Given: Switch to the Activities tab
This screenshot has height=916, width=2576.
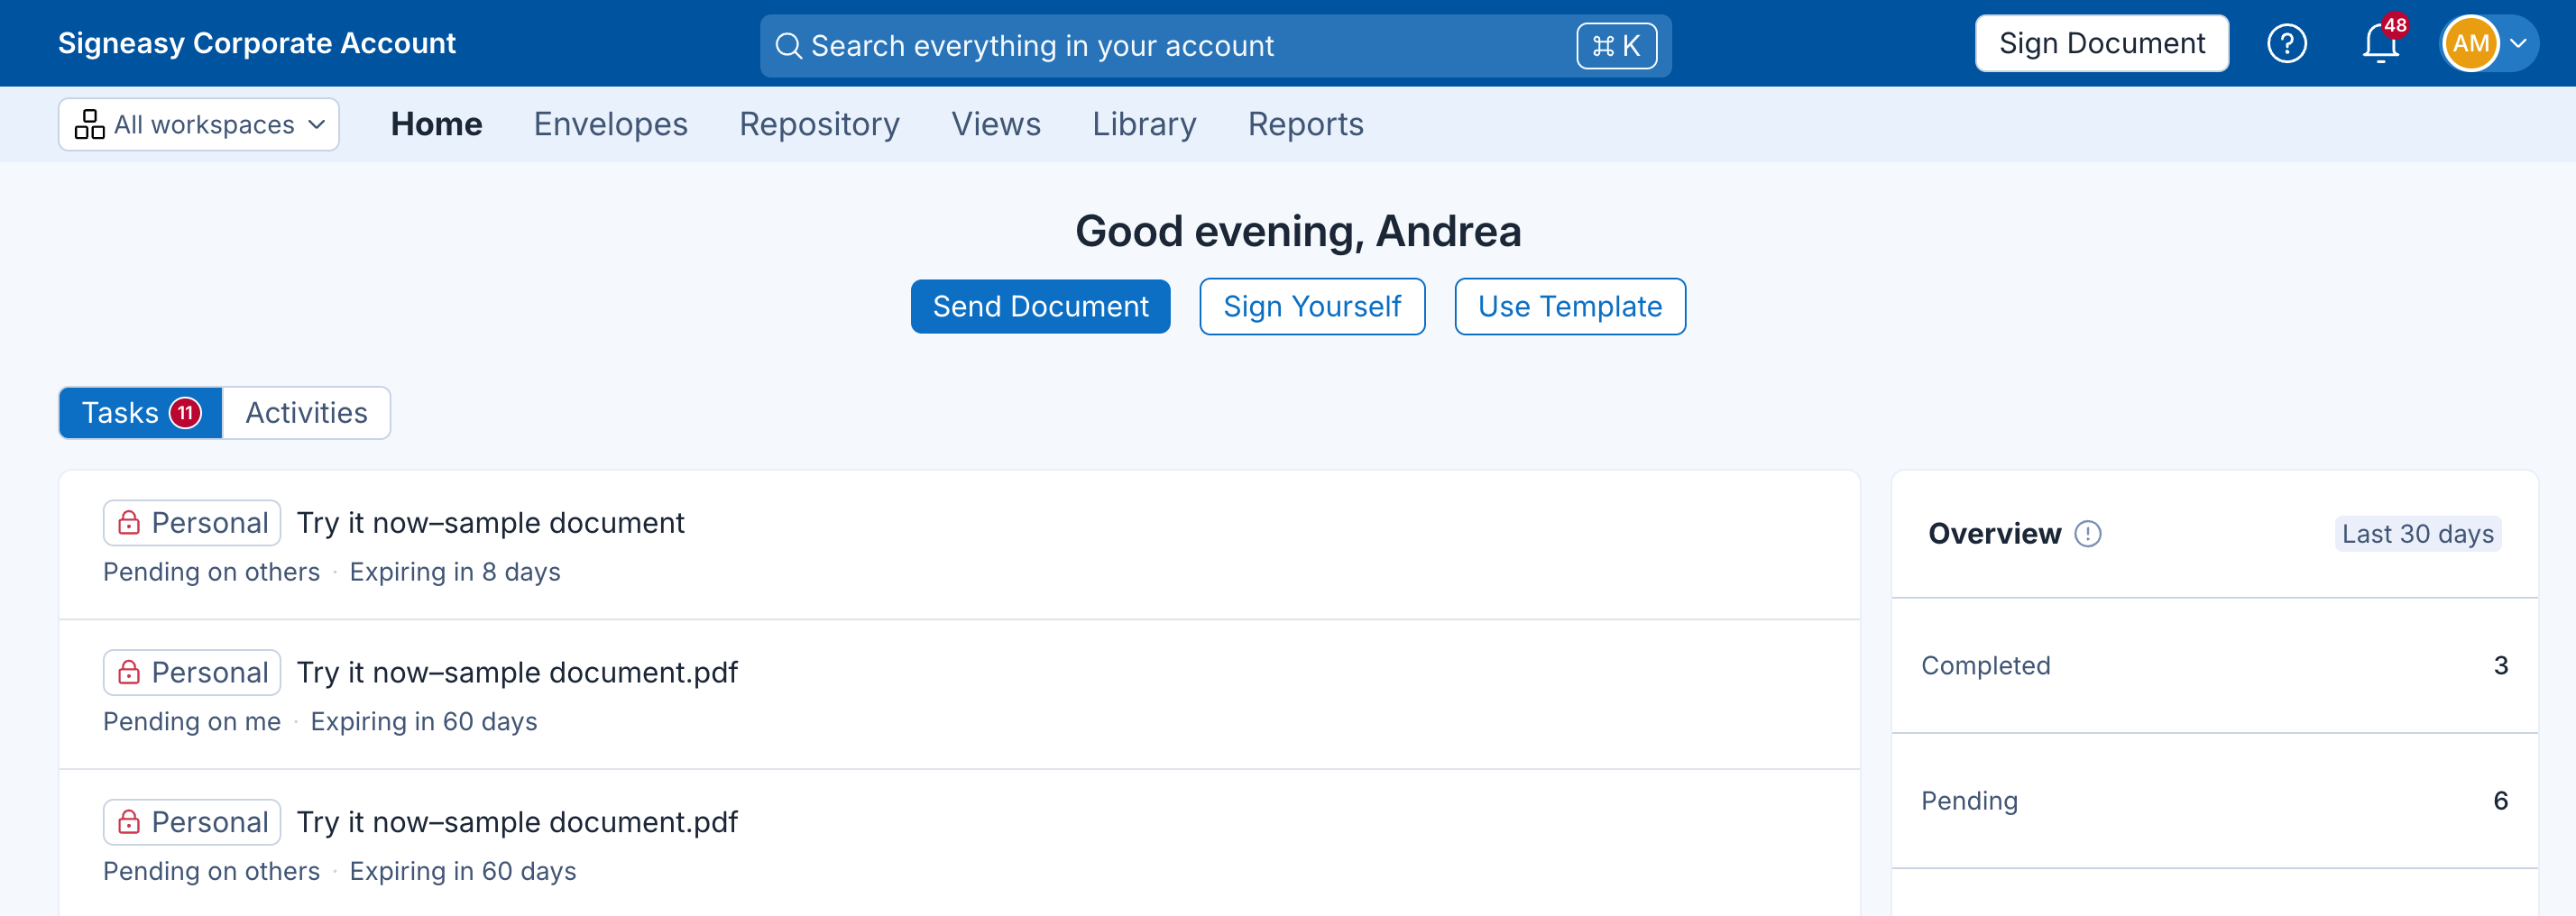Looking at the screenshot, I should click(306, 413).
